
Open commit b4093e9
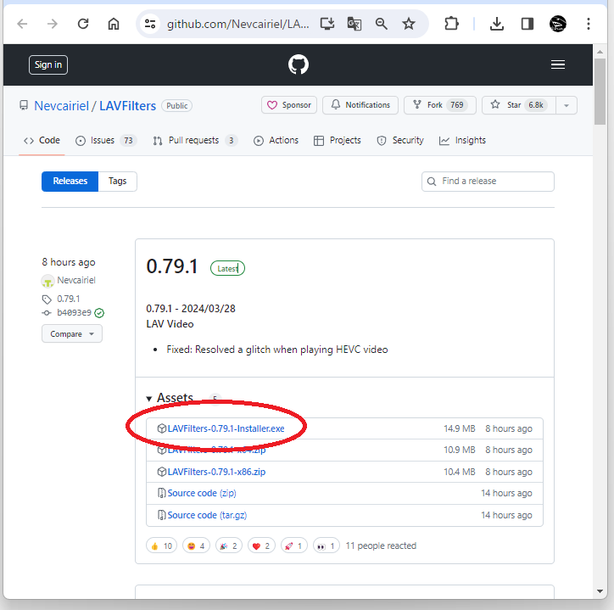point(74,313)
